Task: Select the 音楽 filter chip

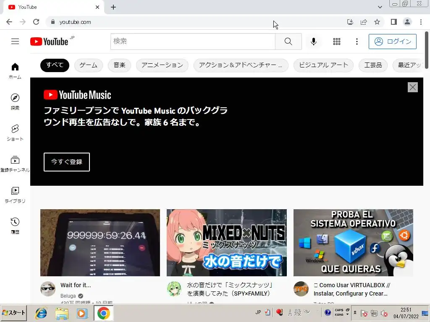Action: tap(119, 65)
